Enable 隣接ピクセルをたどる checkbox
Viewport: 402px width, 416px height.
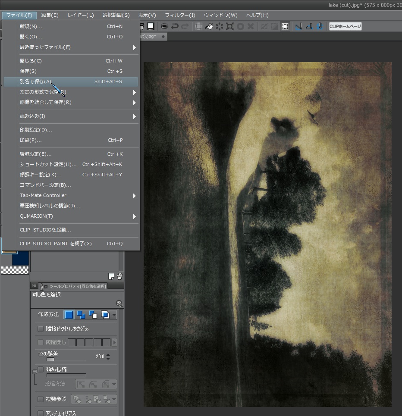[x=41, y=329]
